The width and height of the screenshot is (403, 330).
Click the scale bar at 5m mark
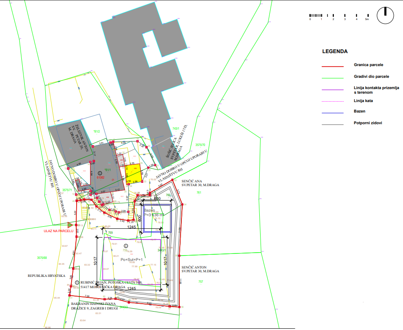pos(367,17)
